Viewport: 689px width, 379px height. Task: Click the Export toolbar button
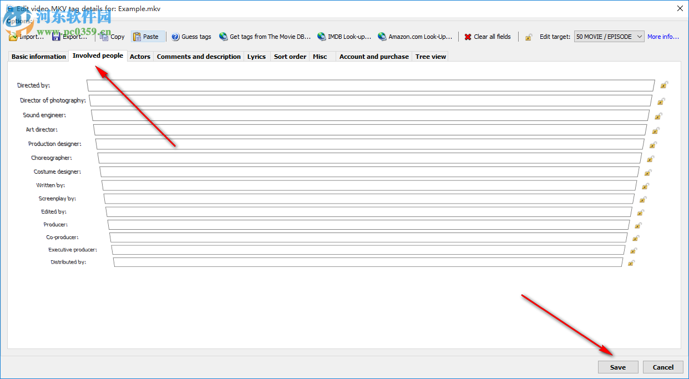click(70, 37)
